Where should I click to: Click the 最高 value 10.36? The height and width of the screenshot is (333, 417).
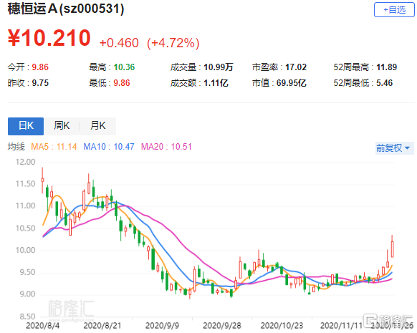point(124,67)
